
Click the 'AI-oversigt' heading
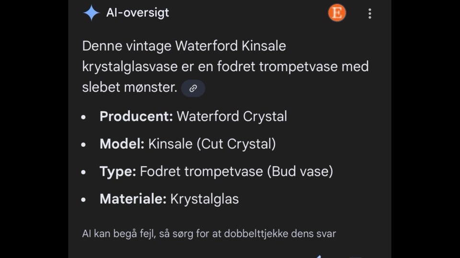tap(138, 13)
